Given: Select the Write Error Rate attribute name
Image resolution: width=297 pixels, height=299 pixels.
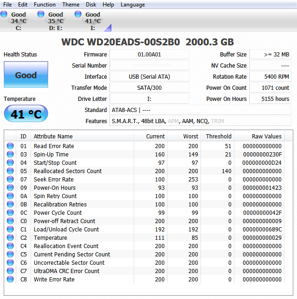Looking at the screenshot, I should pos(54,280).
